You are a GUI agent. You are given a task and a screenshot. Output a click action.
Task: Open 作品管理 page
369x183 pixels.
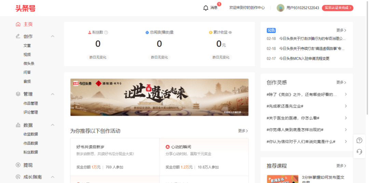[x=31, y=103]
